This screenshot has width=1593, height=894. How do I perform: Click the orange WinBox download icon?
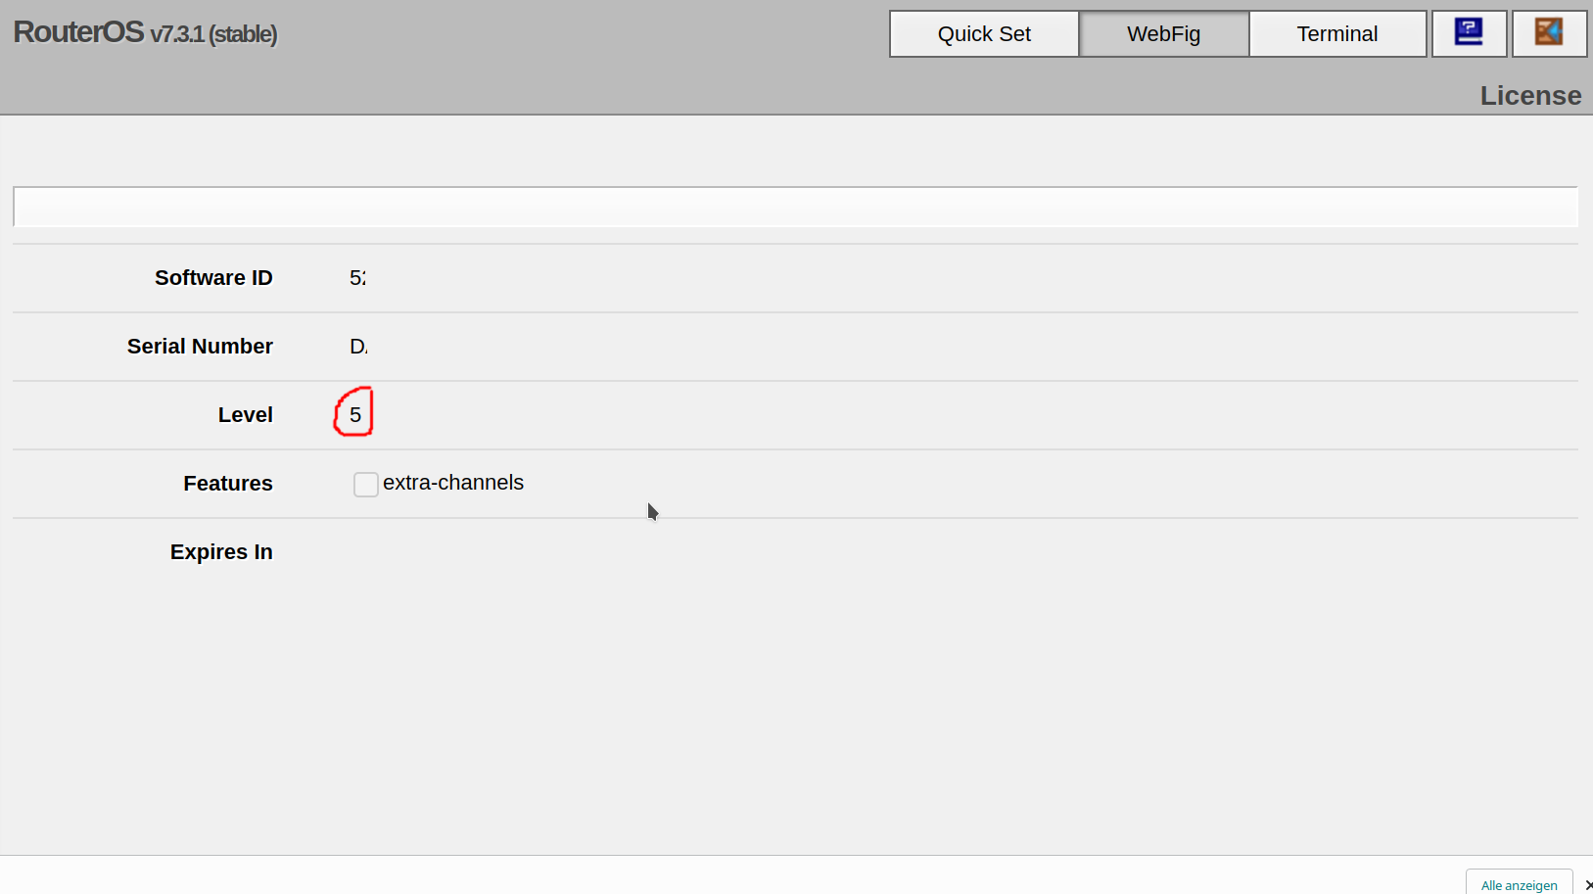click(x=1549, y=33)
